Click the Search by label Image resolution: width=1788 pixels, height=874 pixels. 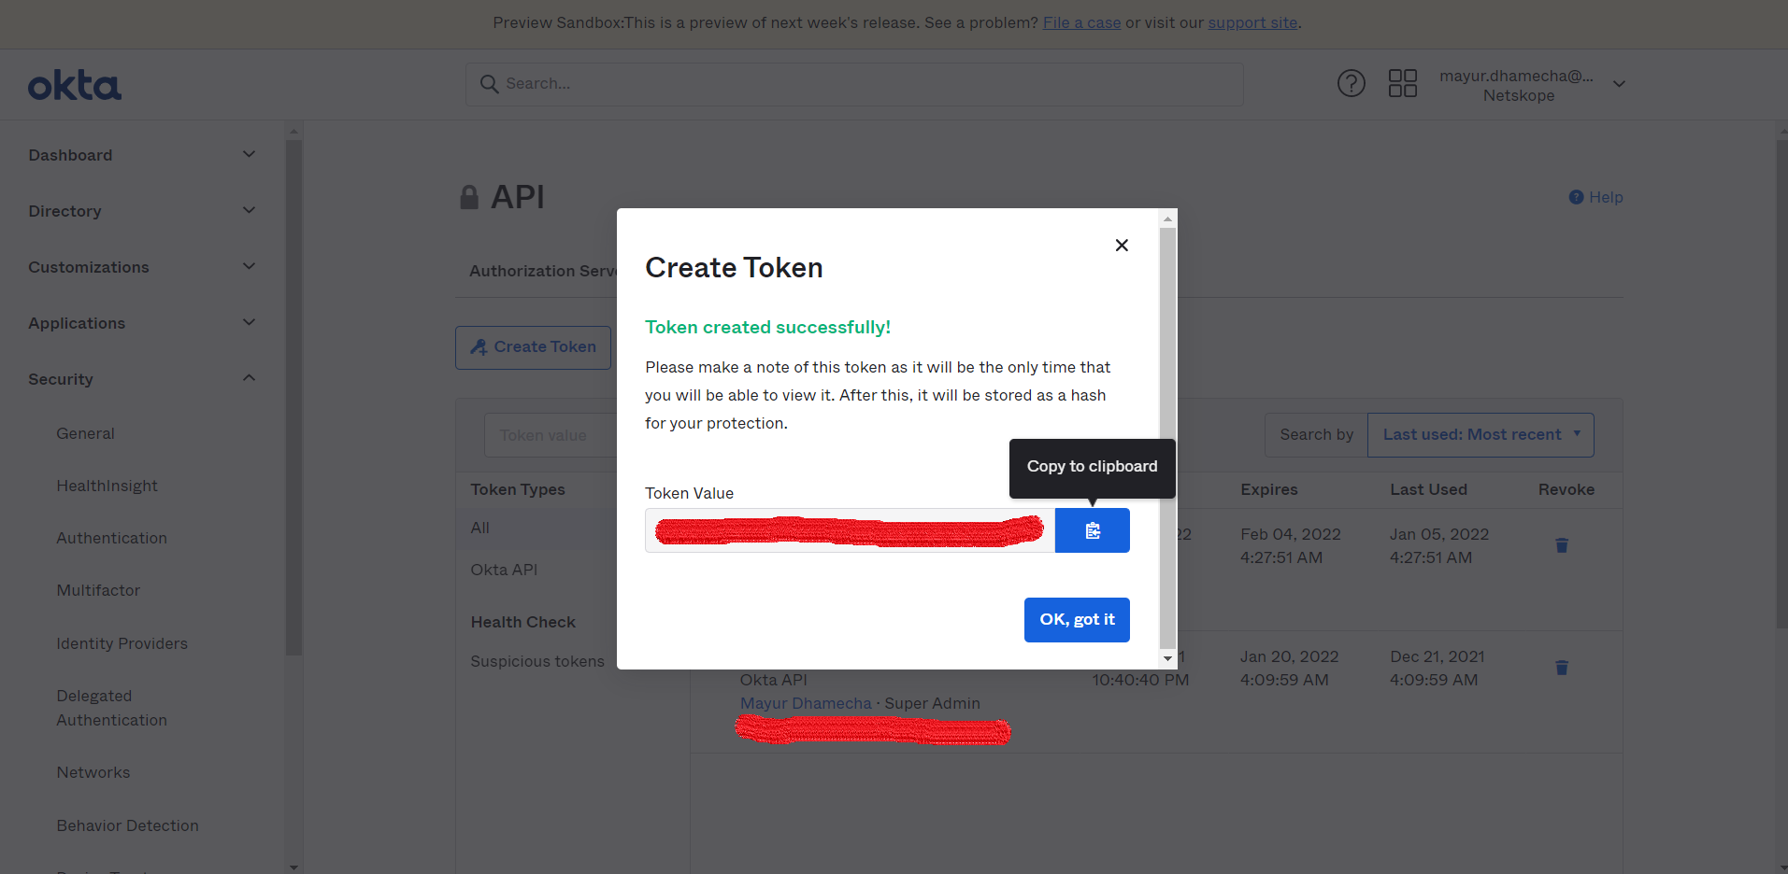click(1316, 435)
